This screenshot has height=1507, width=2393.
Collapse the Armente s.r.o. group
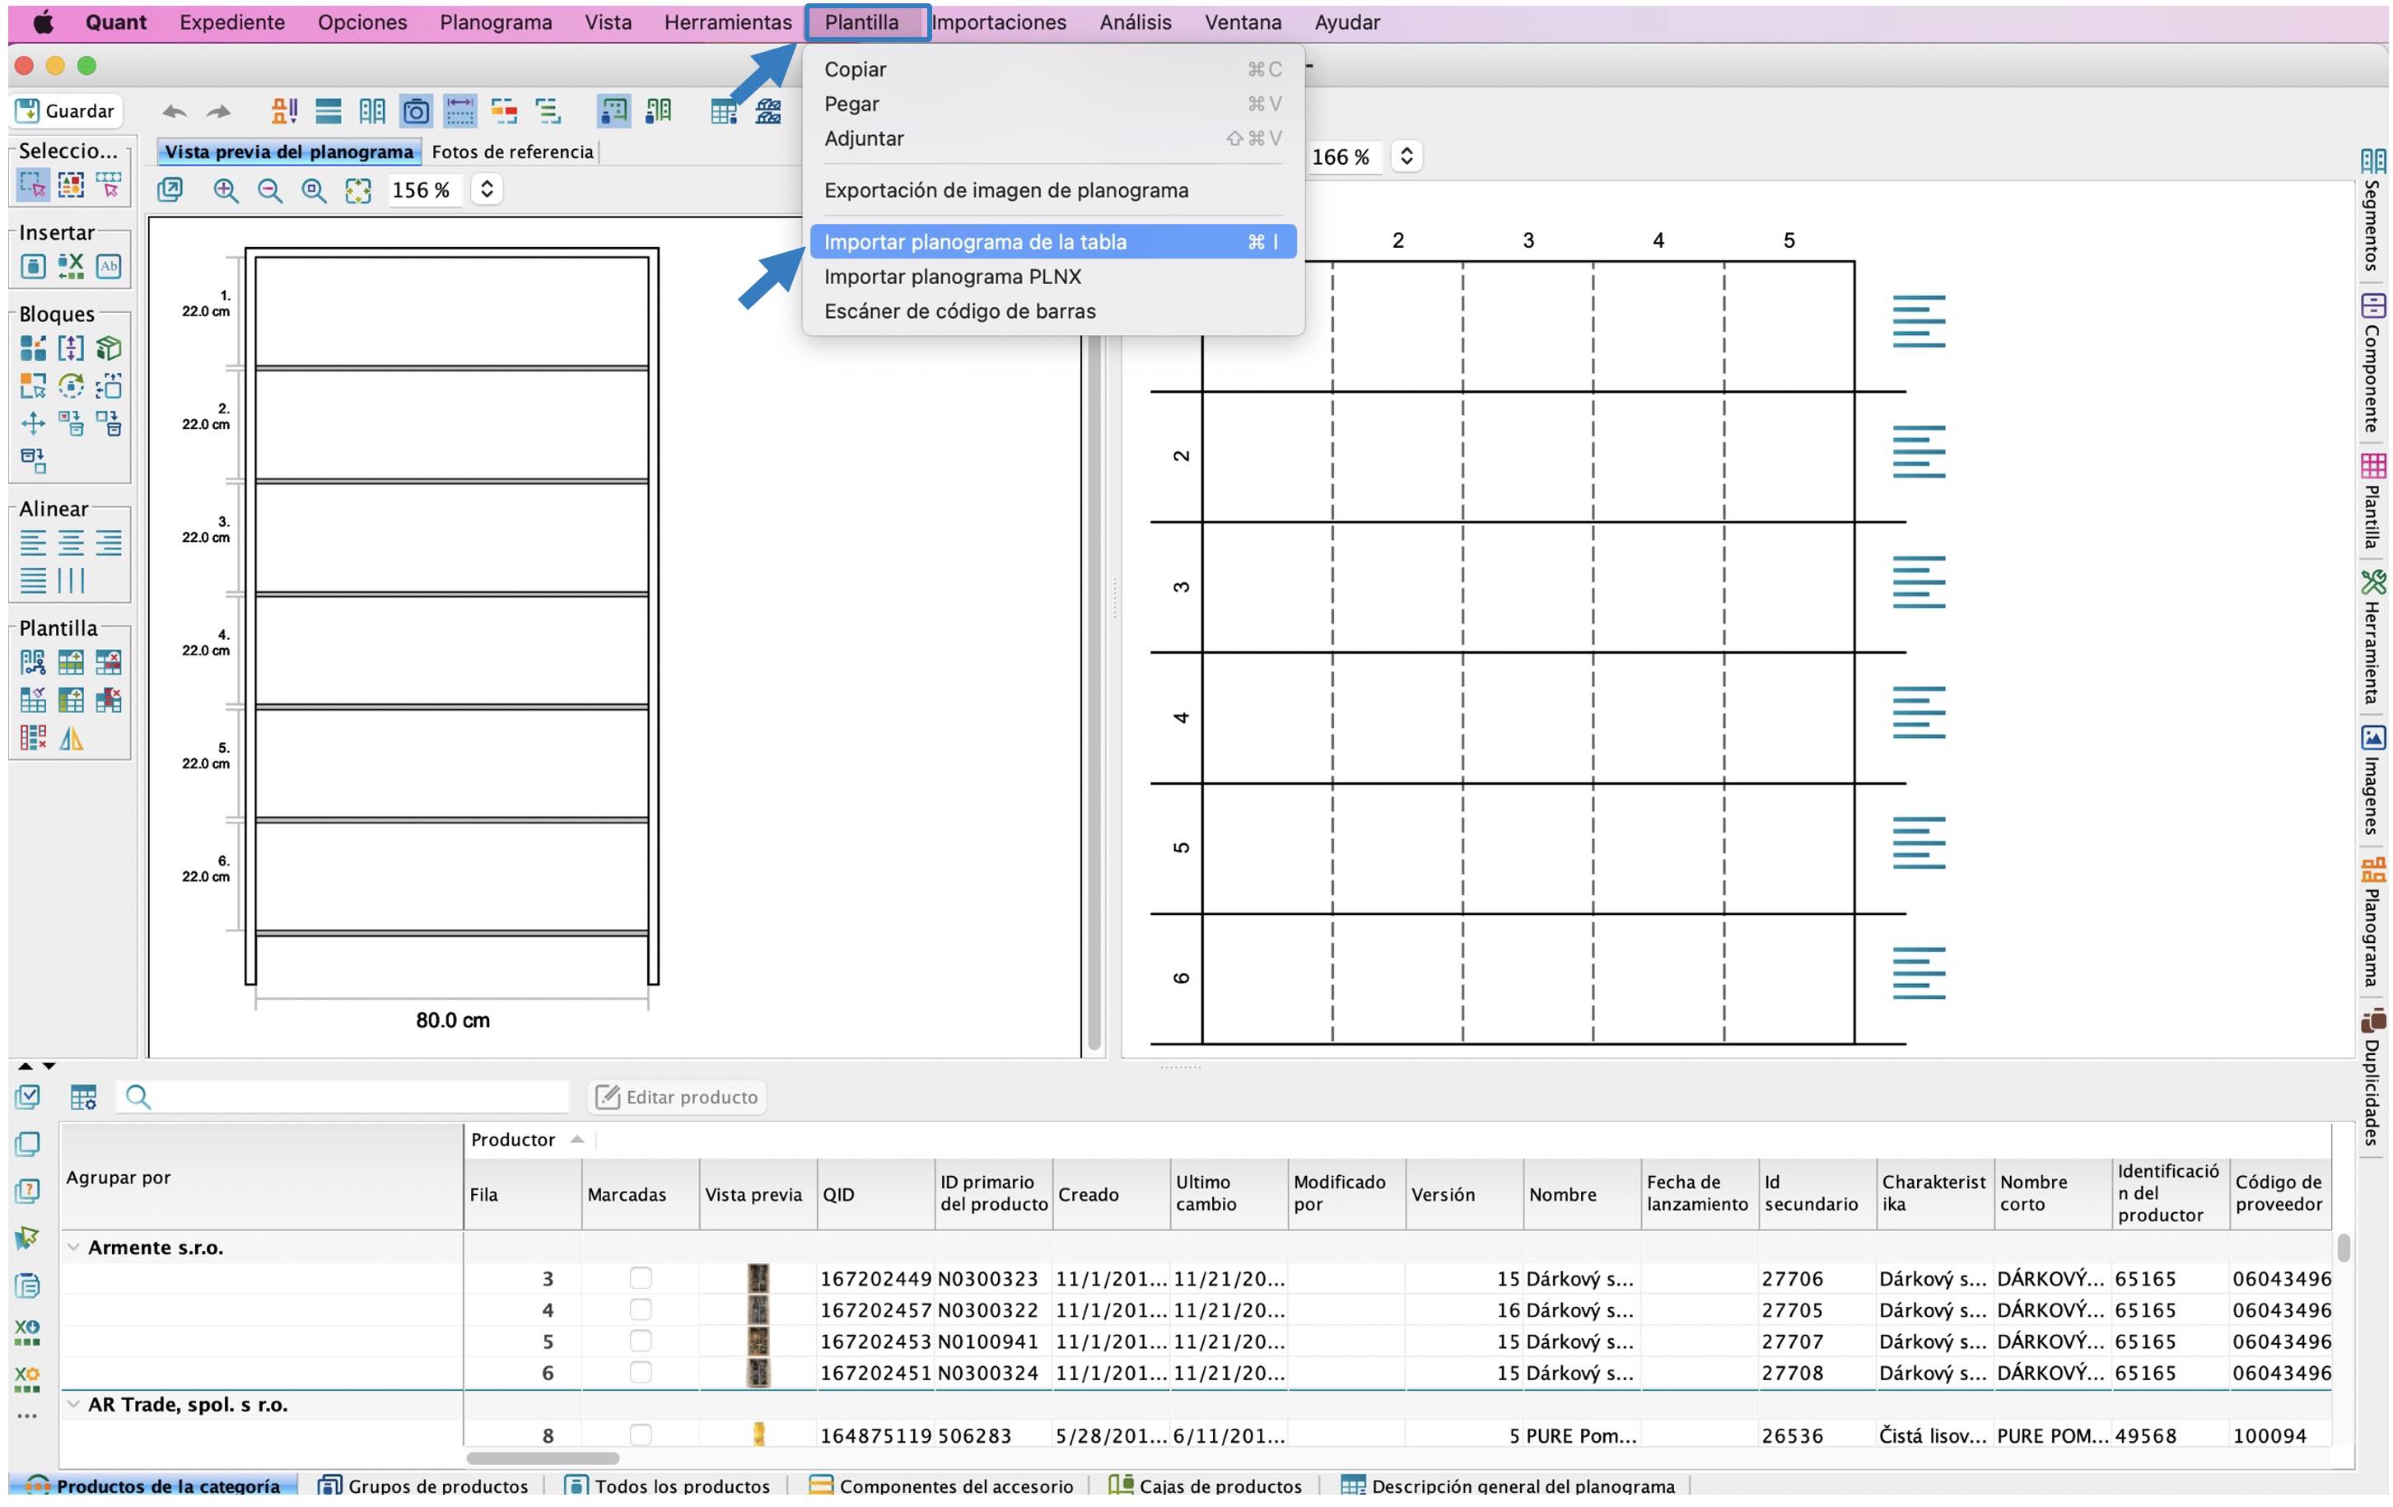pos(73,1247)
